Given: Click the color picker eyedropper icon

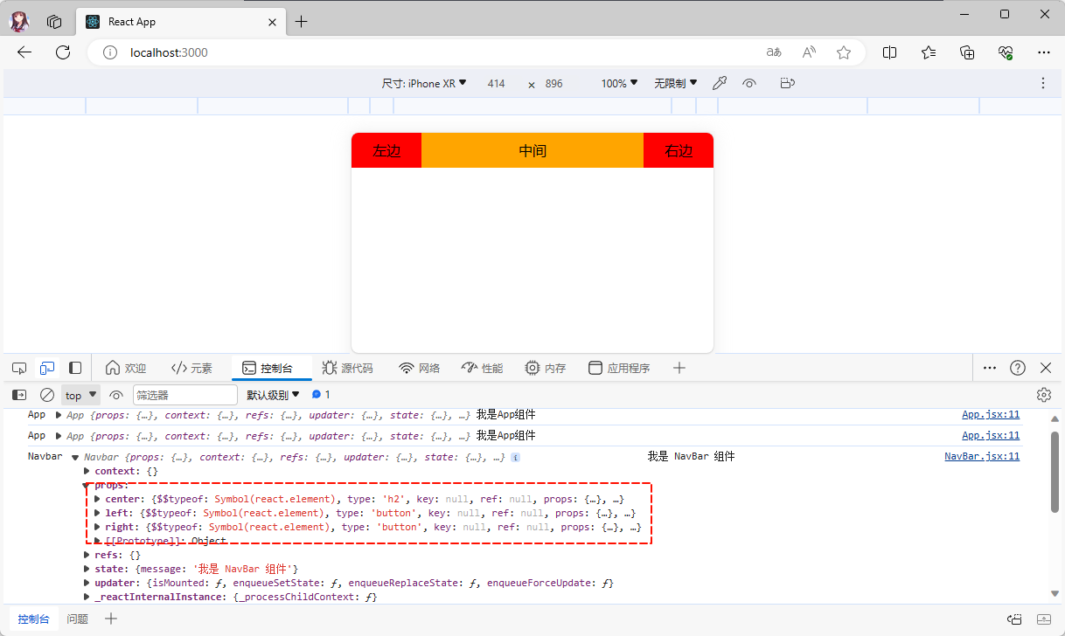Looking at the screenshot, I should pyautogui.click(x=720, y=83).
